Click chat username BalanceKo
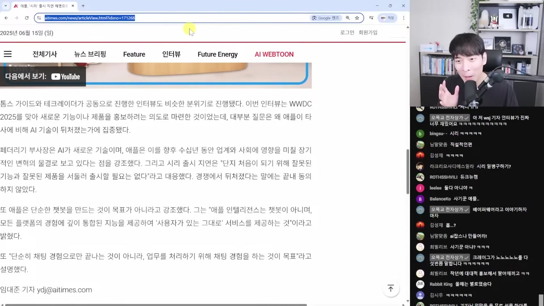 point(440,199)
